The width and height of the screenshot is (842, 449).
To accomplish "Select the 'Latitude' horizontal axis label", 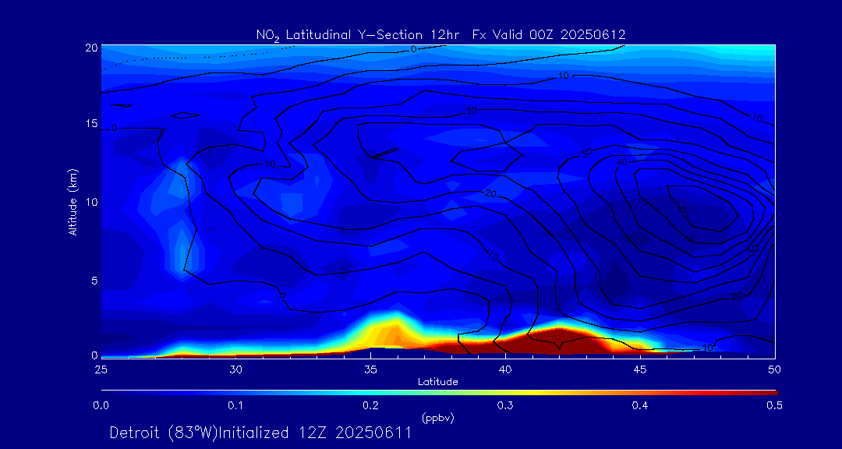I will [x=438, y=382].
